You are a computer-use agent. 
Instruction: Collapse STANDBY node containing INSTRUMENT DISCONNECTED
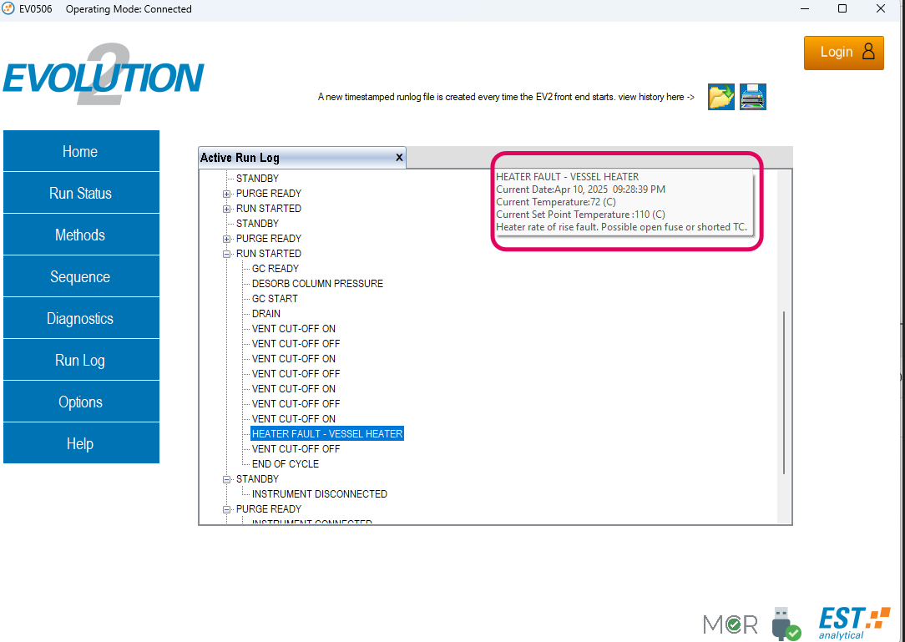coord(227,478)
